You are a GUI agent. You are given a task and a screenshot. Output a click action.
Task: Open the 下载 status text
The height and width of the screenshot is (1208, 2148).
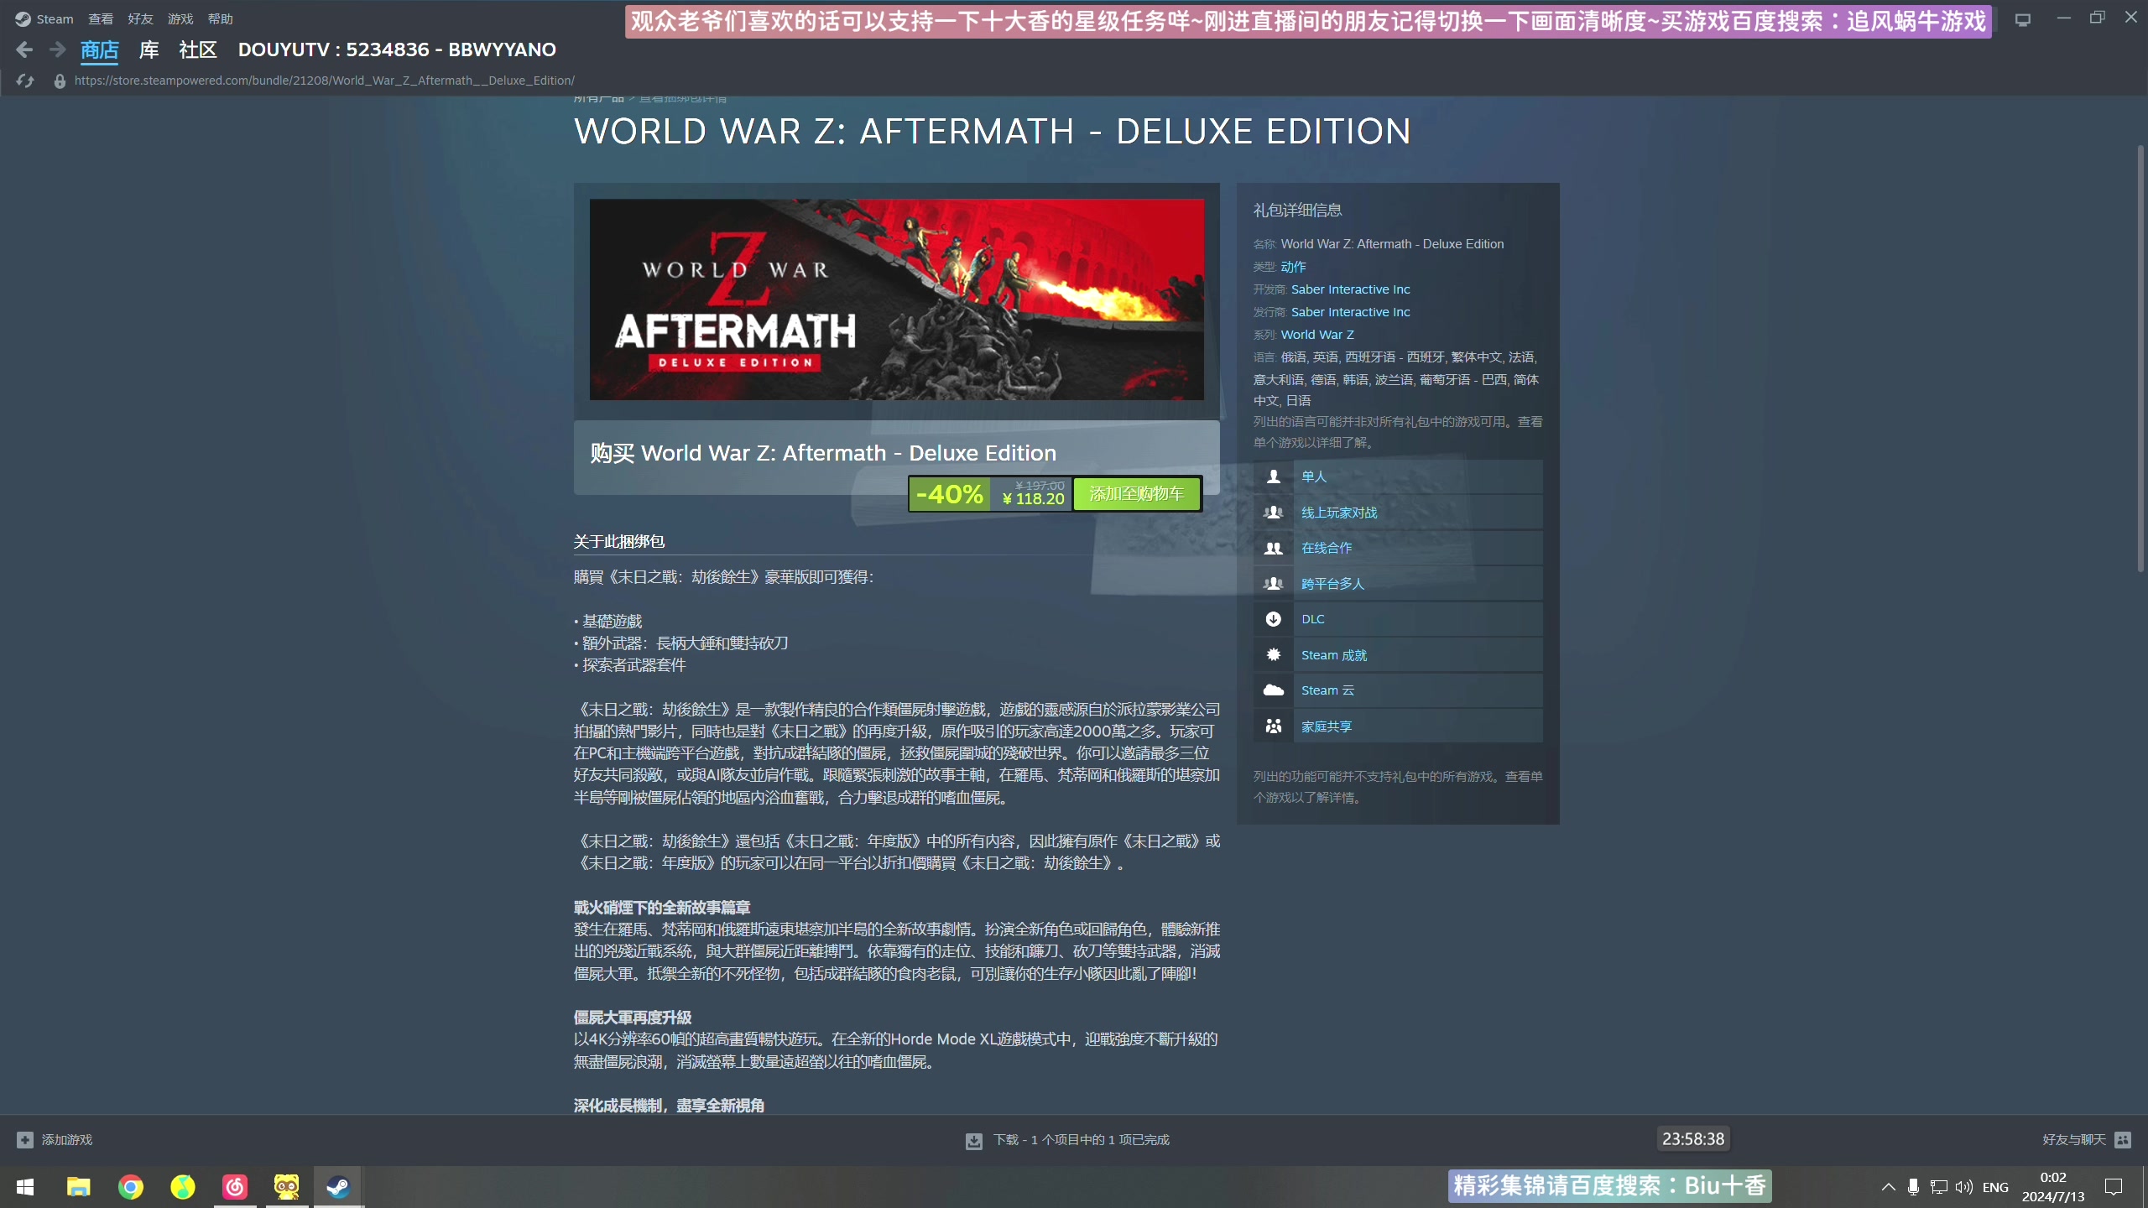click(1081, 1140)
